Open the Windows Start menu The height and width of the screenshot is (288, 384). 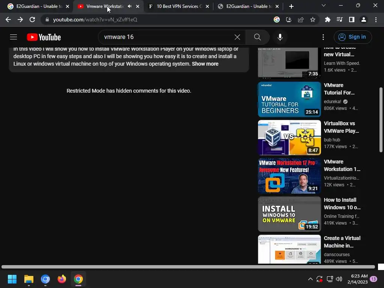pos(12,279)
